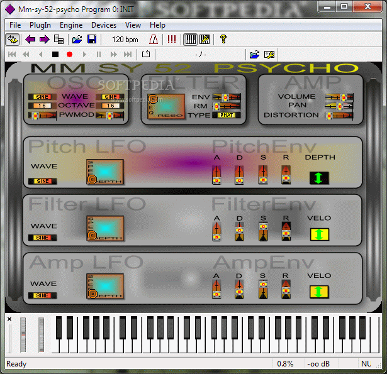Click the step back single arrow button

coord(41,55)
